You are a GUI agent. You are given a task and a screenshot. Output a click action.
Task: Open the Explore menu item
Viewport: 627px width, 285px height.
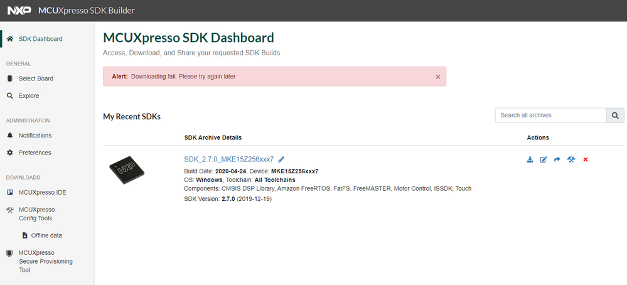point(29,95)
